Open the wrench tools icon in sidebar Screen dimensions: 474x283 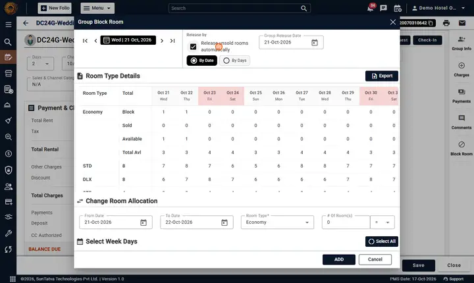coord(8,233)
